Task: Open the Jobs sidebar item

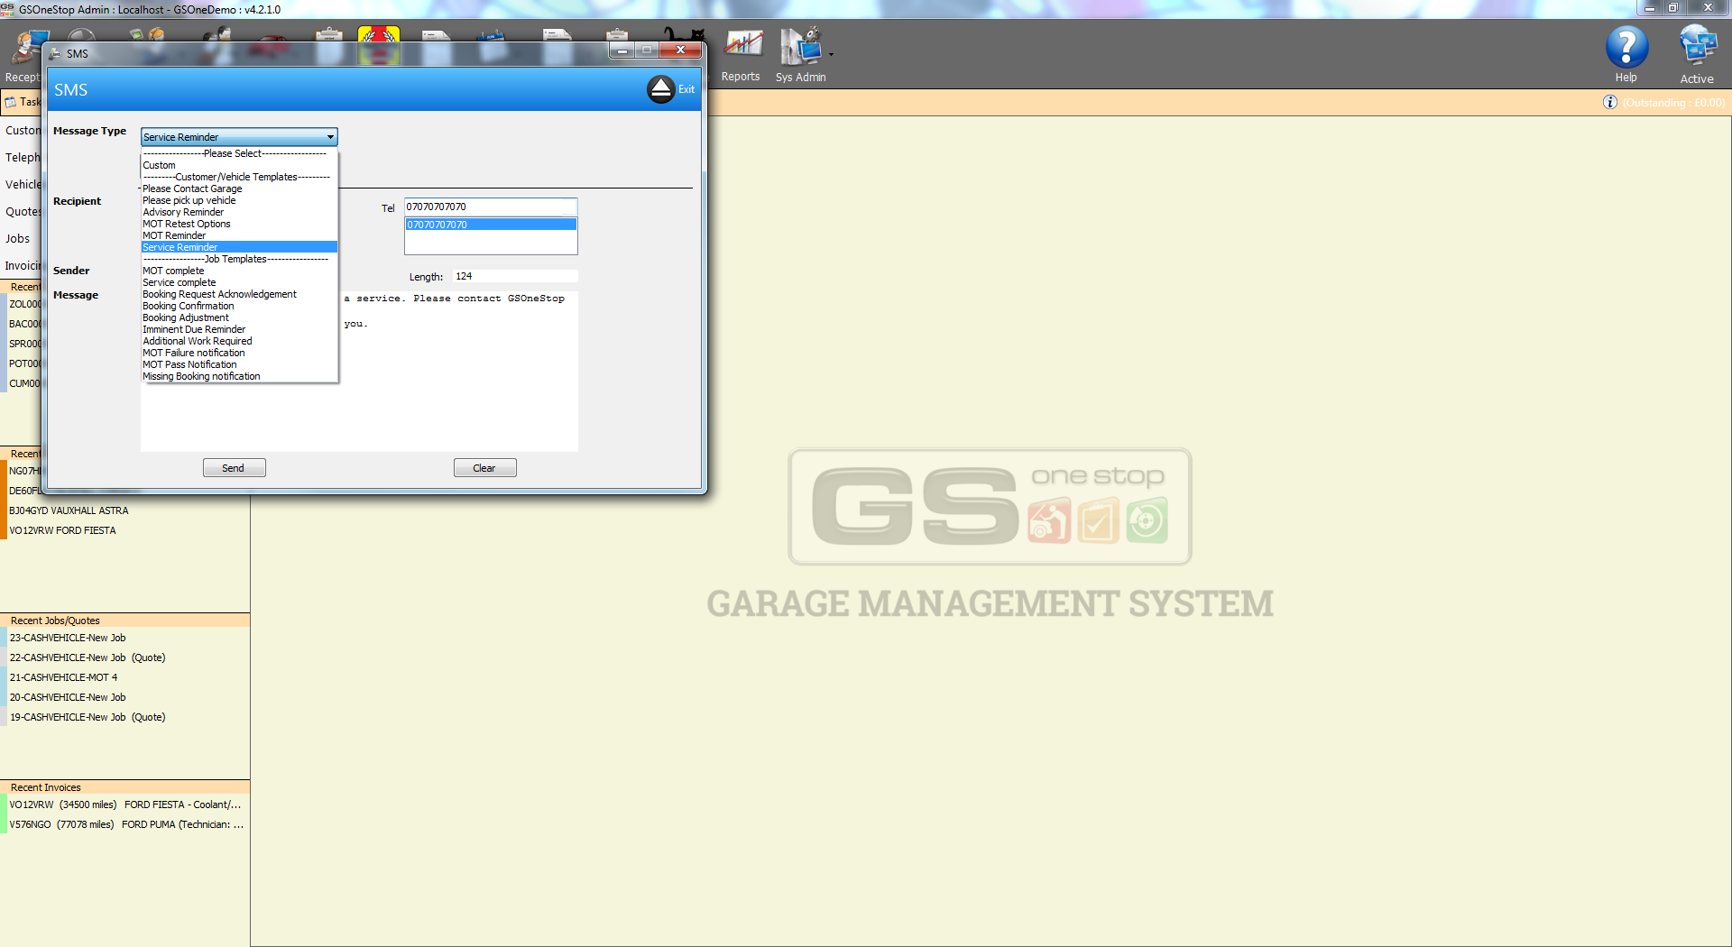Action: (x=18, y=239)
